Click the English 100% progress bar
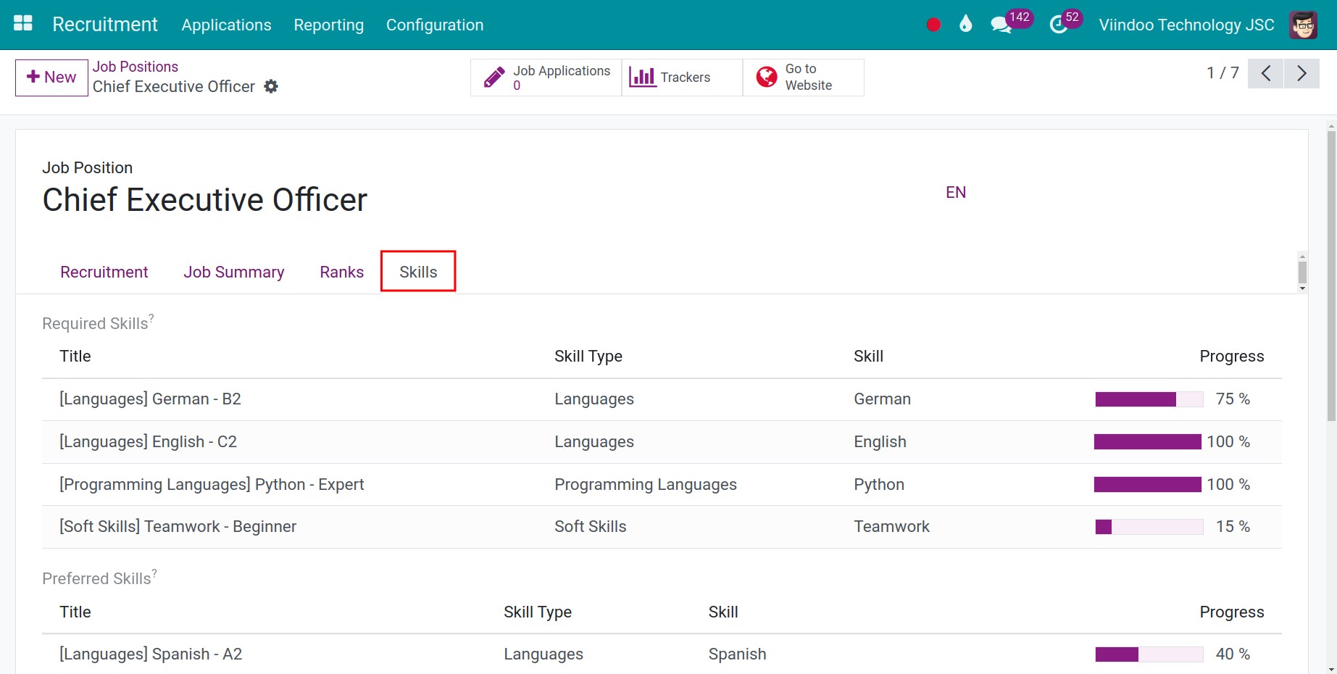The height and width of the screenshot is (674, 1337). pos(1148,442)
